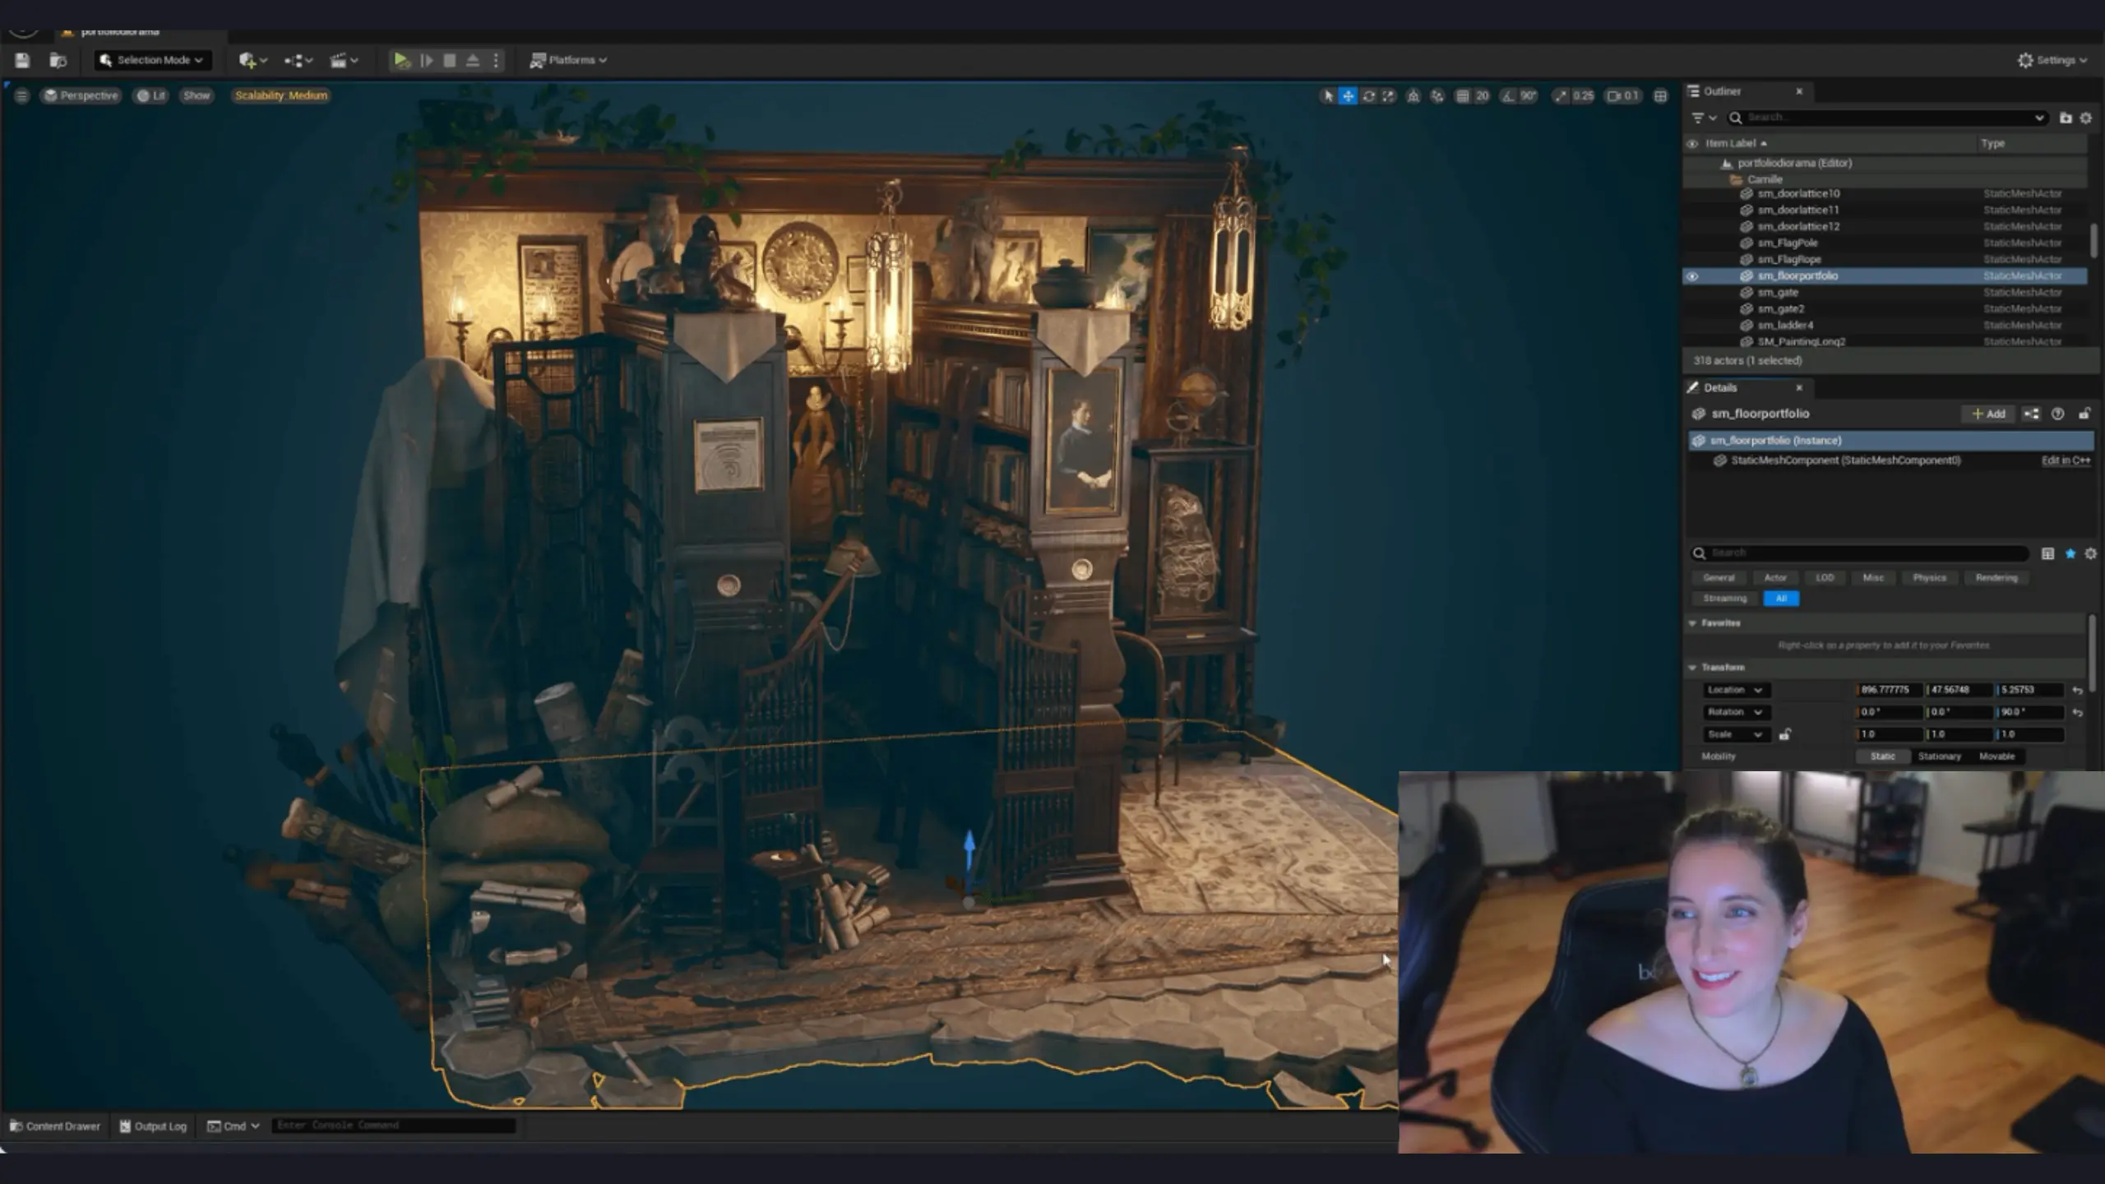Click the Add component button
This screenshot has height=1184, width=2105.
tap(1988, 414)
